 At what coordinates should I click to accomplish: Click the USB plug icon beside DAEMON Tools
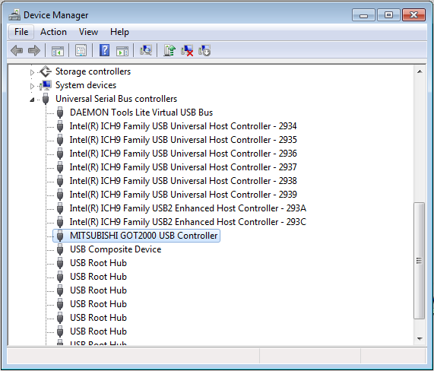point(60,113)
